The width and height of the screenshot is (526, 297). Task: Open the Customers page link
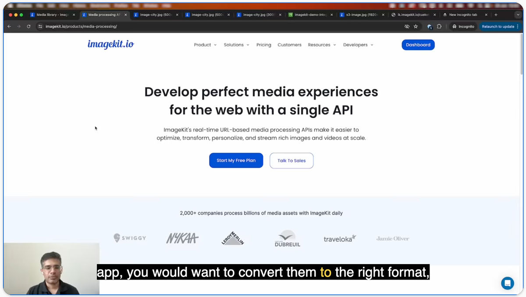[x=289, y=45]
